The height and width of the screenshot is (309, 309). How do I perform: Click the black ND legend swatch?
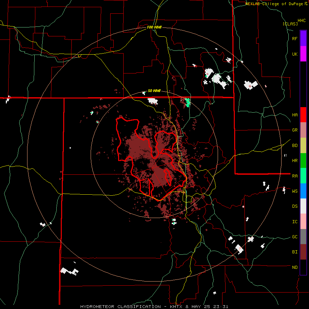[303, 267]
